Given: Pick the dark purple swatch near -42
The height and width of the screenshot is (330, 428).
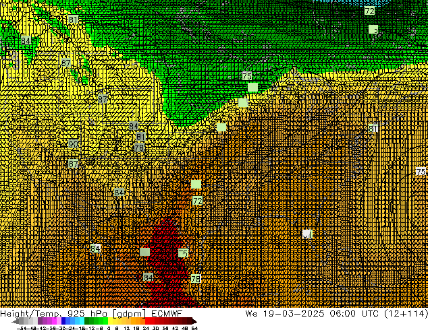Looking at the screenshot, I should pyautogui.click(x=40, y=321).
